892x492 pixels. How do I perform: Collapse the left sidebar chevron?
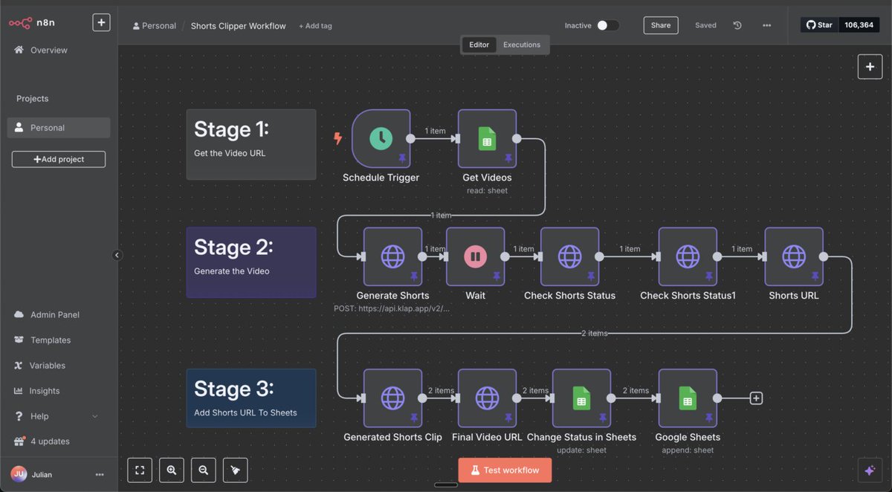pos(117,255)
